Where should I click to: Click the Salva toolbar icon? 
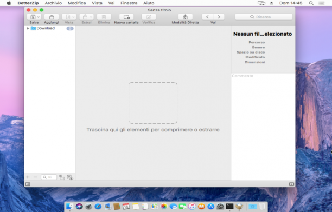pyautogui.click(x=33, y=17)
